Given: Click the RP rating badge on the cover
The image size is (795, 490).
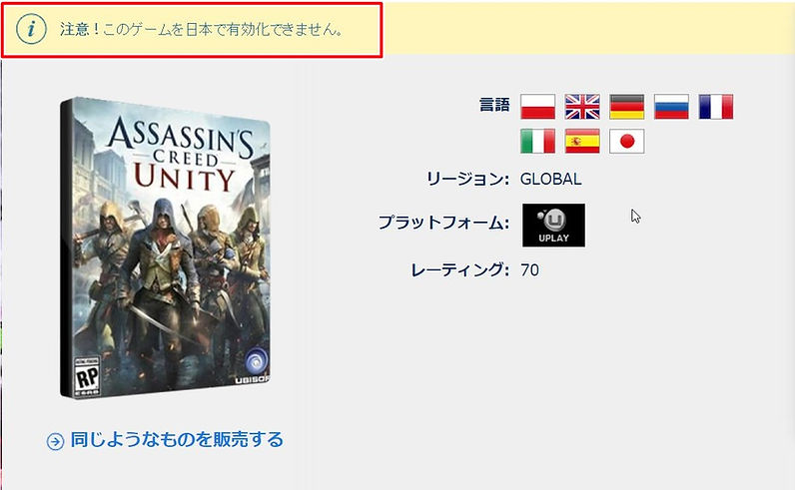Looking at the screenshot, I should [87, 376].
